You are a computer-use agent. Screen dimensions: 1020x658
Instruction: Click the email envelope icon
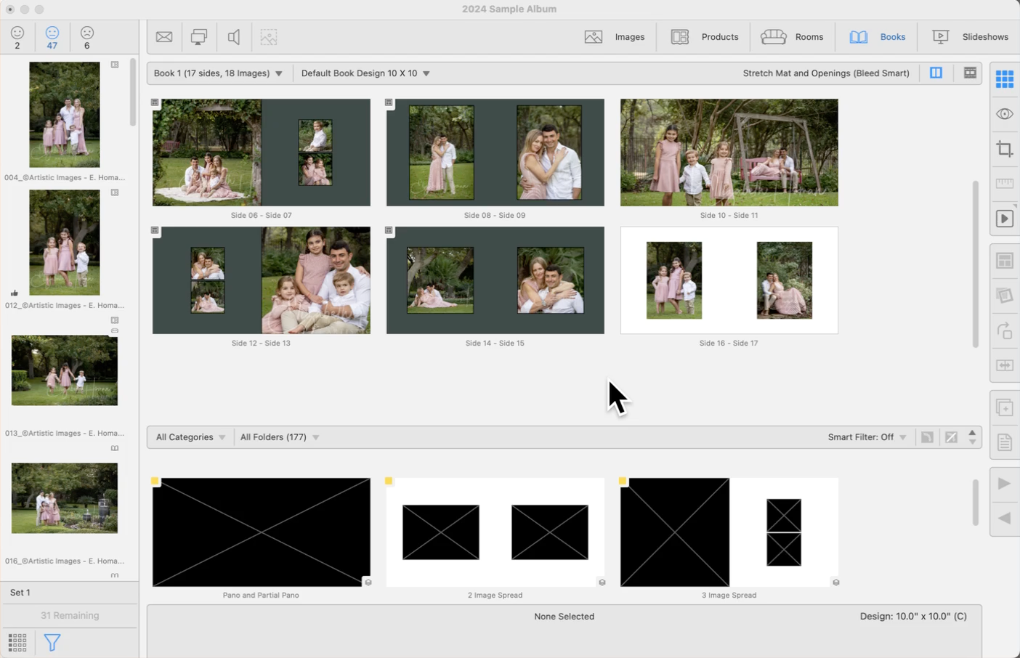(x=164, y=37)
